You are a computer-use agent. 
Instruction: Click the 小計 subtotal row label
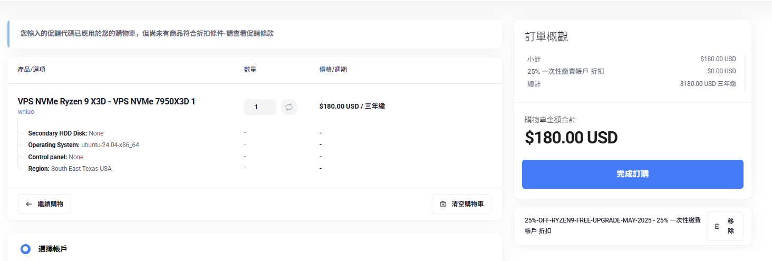[534, 59]
